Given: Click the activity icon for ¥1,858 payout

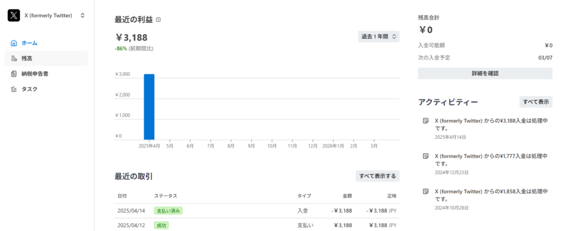Looking at the screenshot, I should 426,192.
